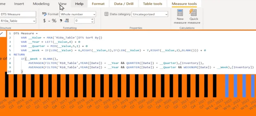Select the black bar for Q2 - 2016
Image resolution: width=256 pixels, height=116 pixels.
15,86
